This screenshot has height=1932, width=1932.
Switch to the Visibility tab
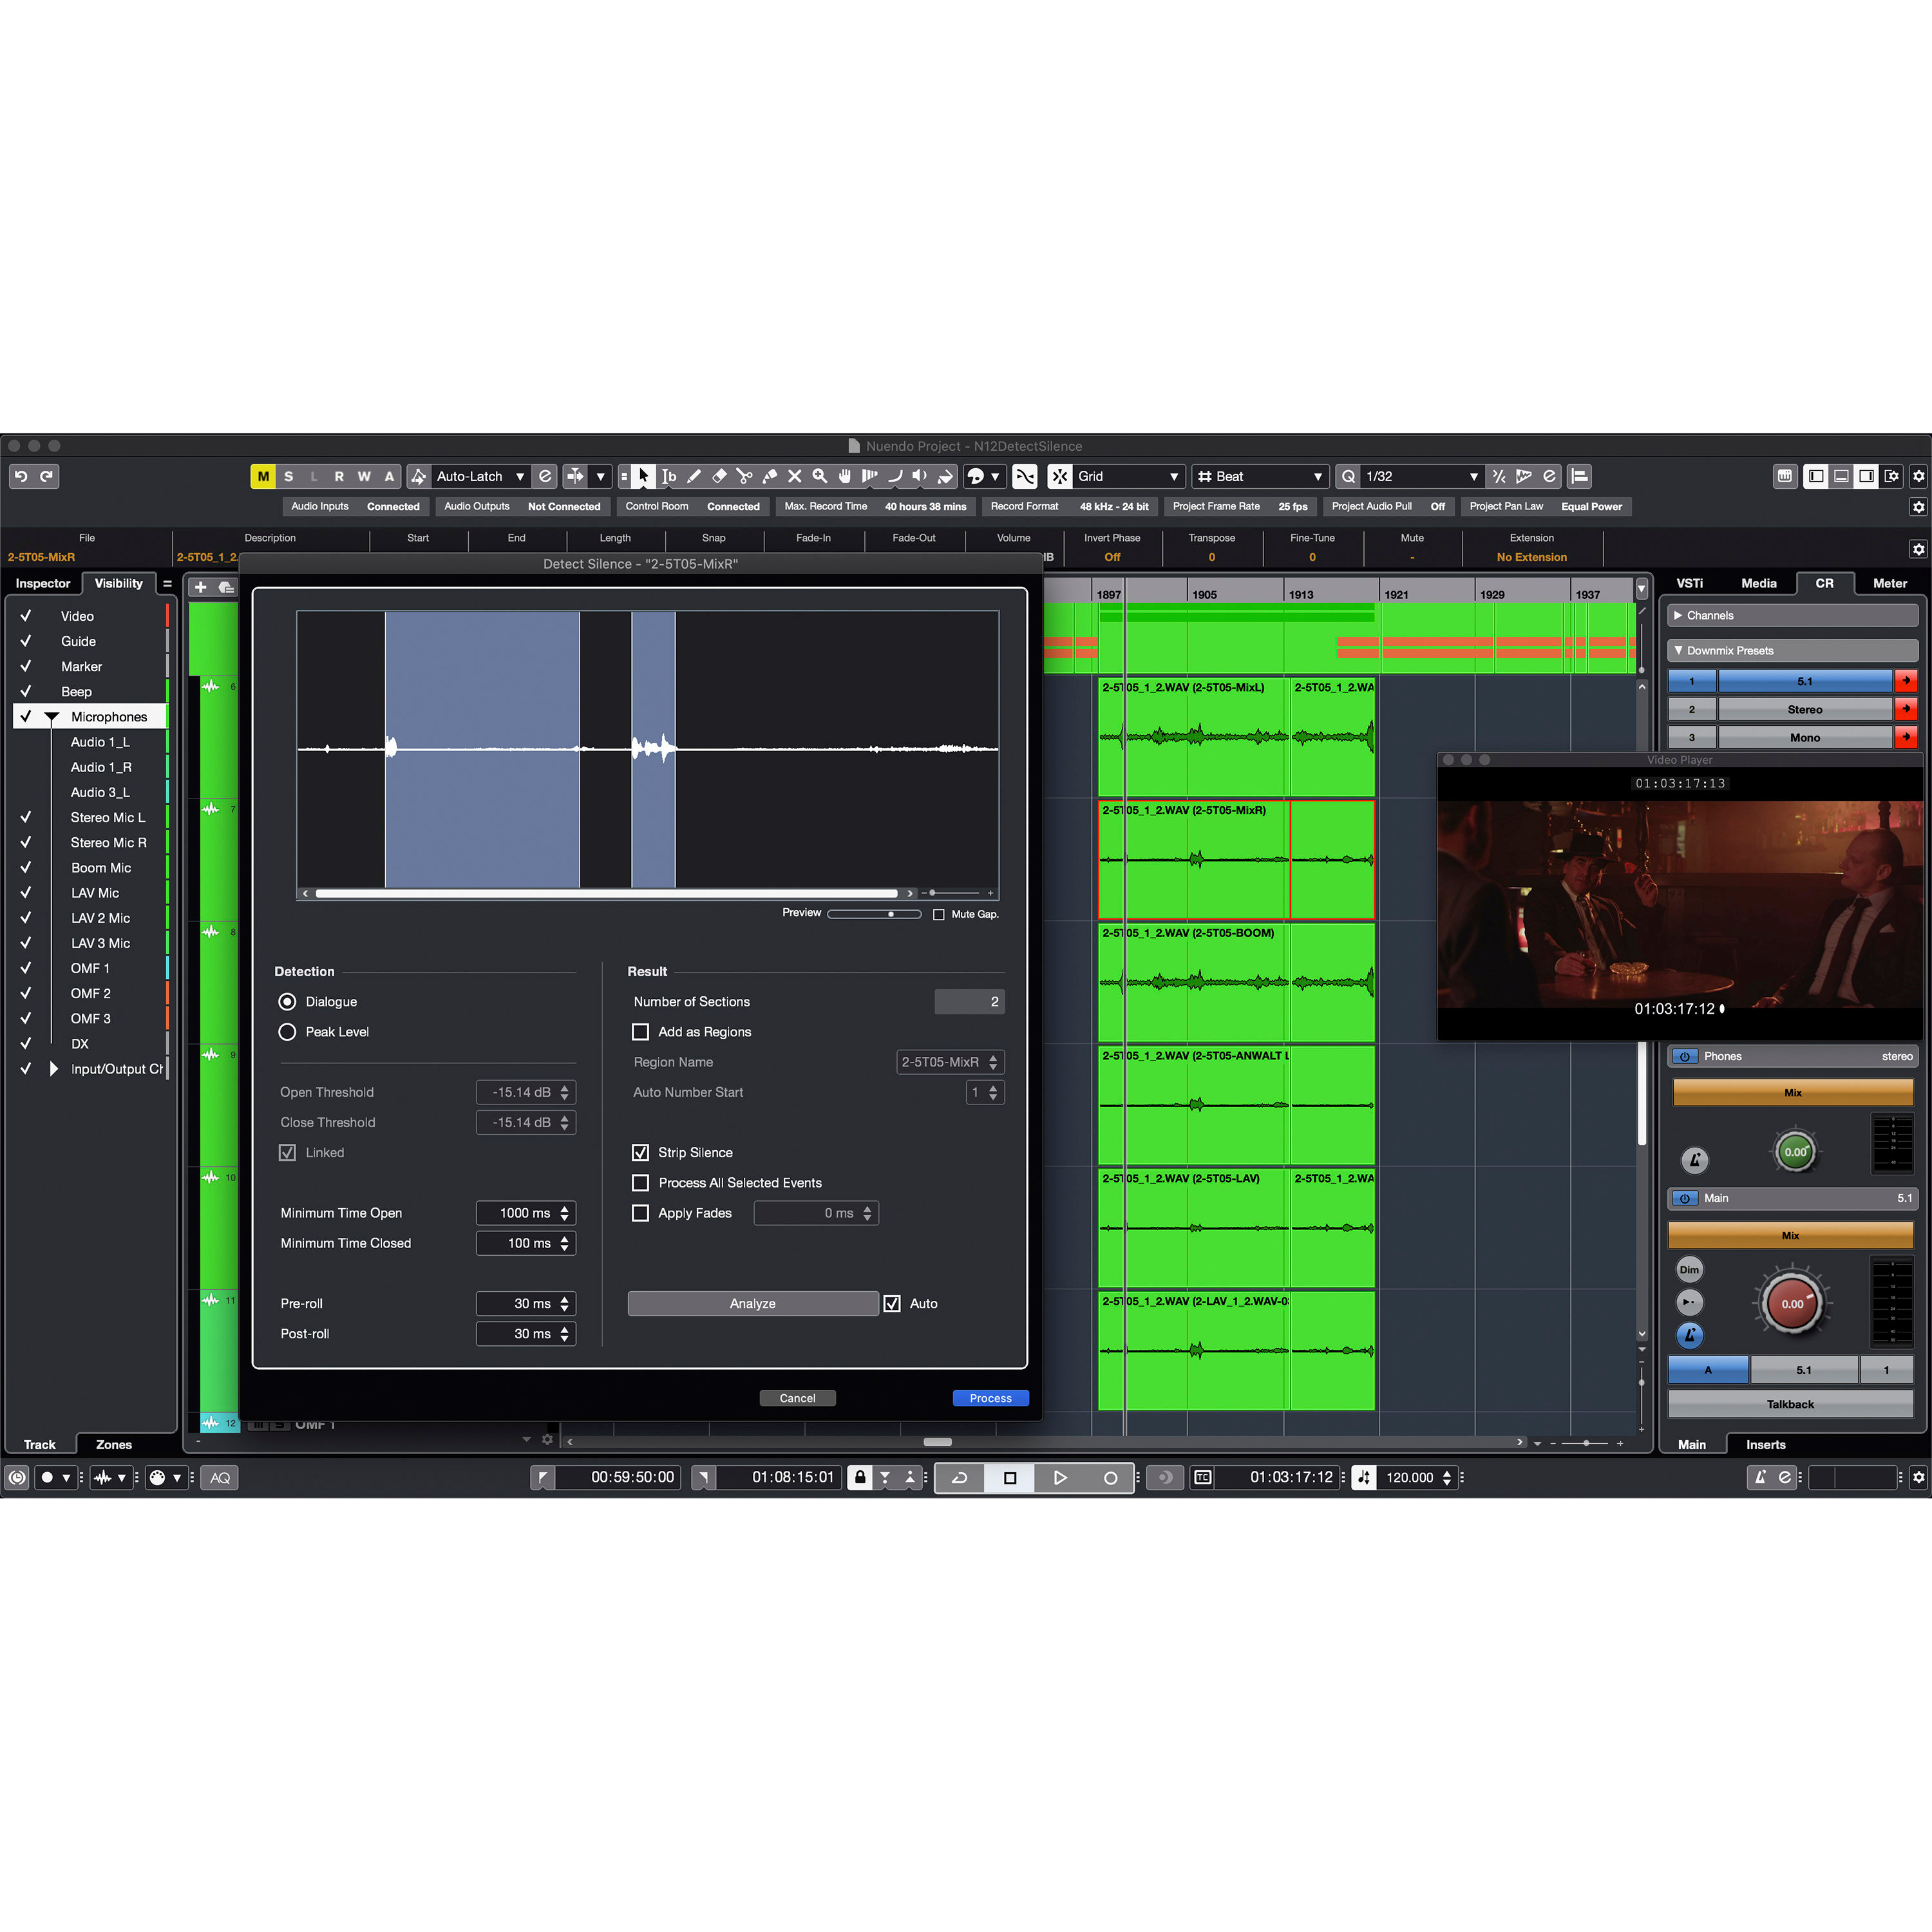[118, 583]
